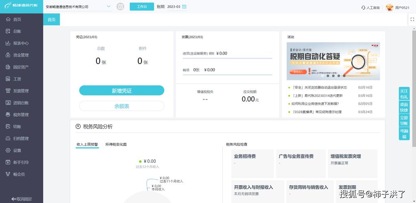Open the 易代账20230314迭代更新 notice

317,95
